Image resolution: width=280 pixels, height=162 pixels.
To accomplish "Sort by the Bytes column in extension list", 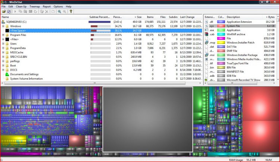I will (x=269, y=17).
